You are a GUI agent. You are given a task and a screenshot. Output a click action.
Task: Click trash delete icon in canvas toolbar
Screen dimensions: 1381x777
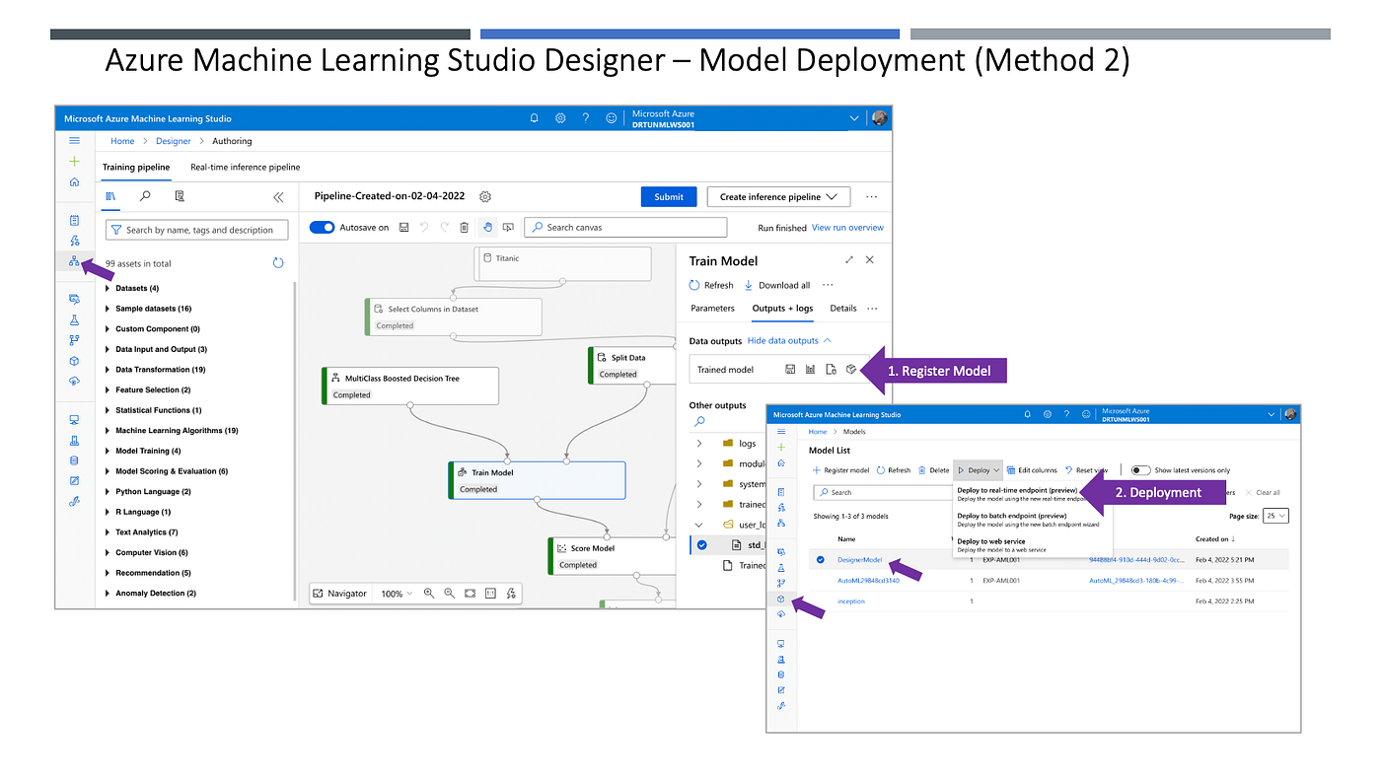click(465, 227)
